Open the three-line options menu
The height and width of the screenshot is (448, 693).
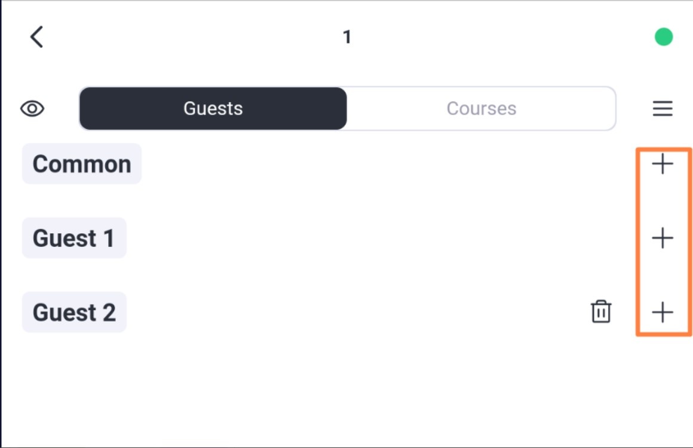(x=663, y=109)
